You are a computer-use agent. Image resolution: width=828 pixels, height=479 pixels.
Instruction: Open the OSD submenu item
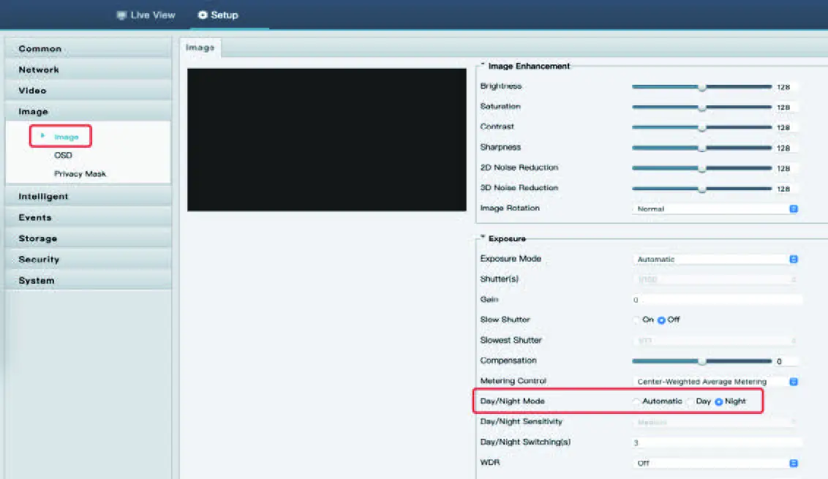click(x=63, y=155)
